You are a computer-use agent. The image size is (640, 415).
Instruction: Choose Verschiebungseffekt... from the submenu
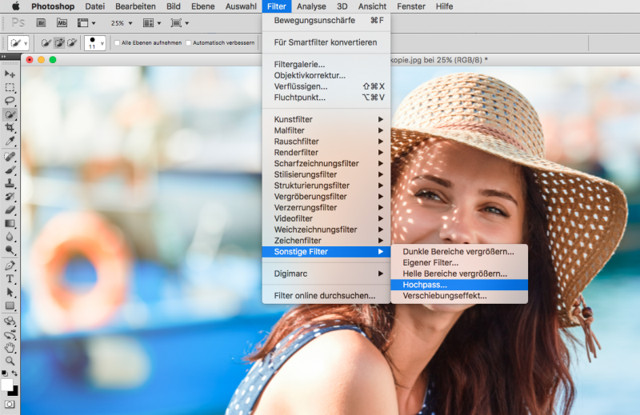point(459,296)
